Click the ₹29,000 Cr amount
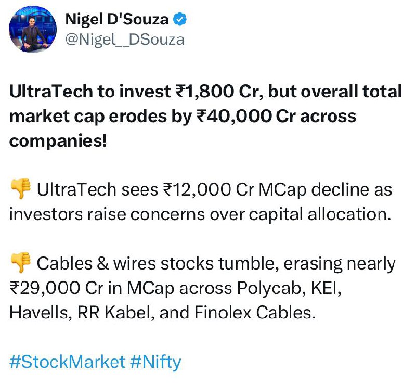The image size is (416, 385). click(x=56, y=288)
